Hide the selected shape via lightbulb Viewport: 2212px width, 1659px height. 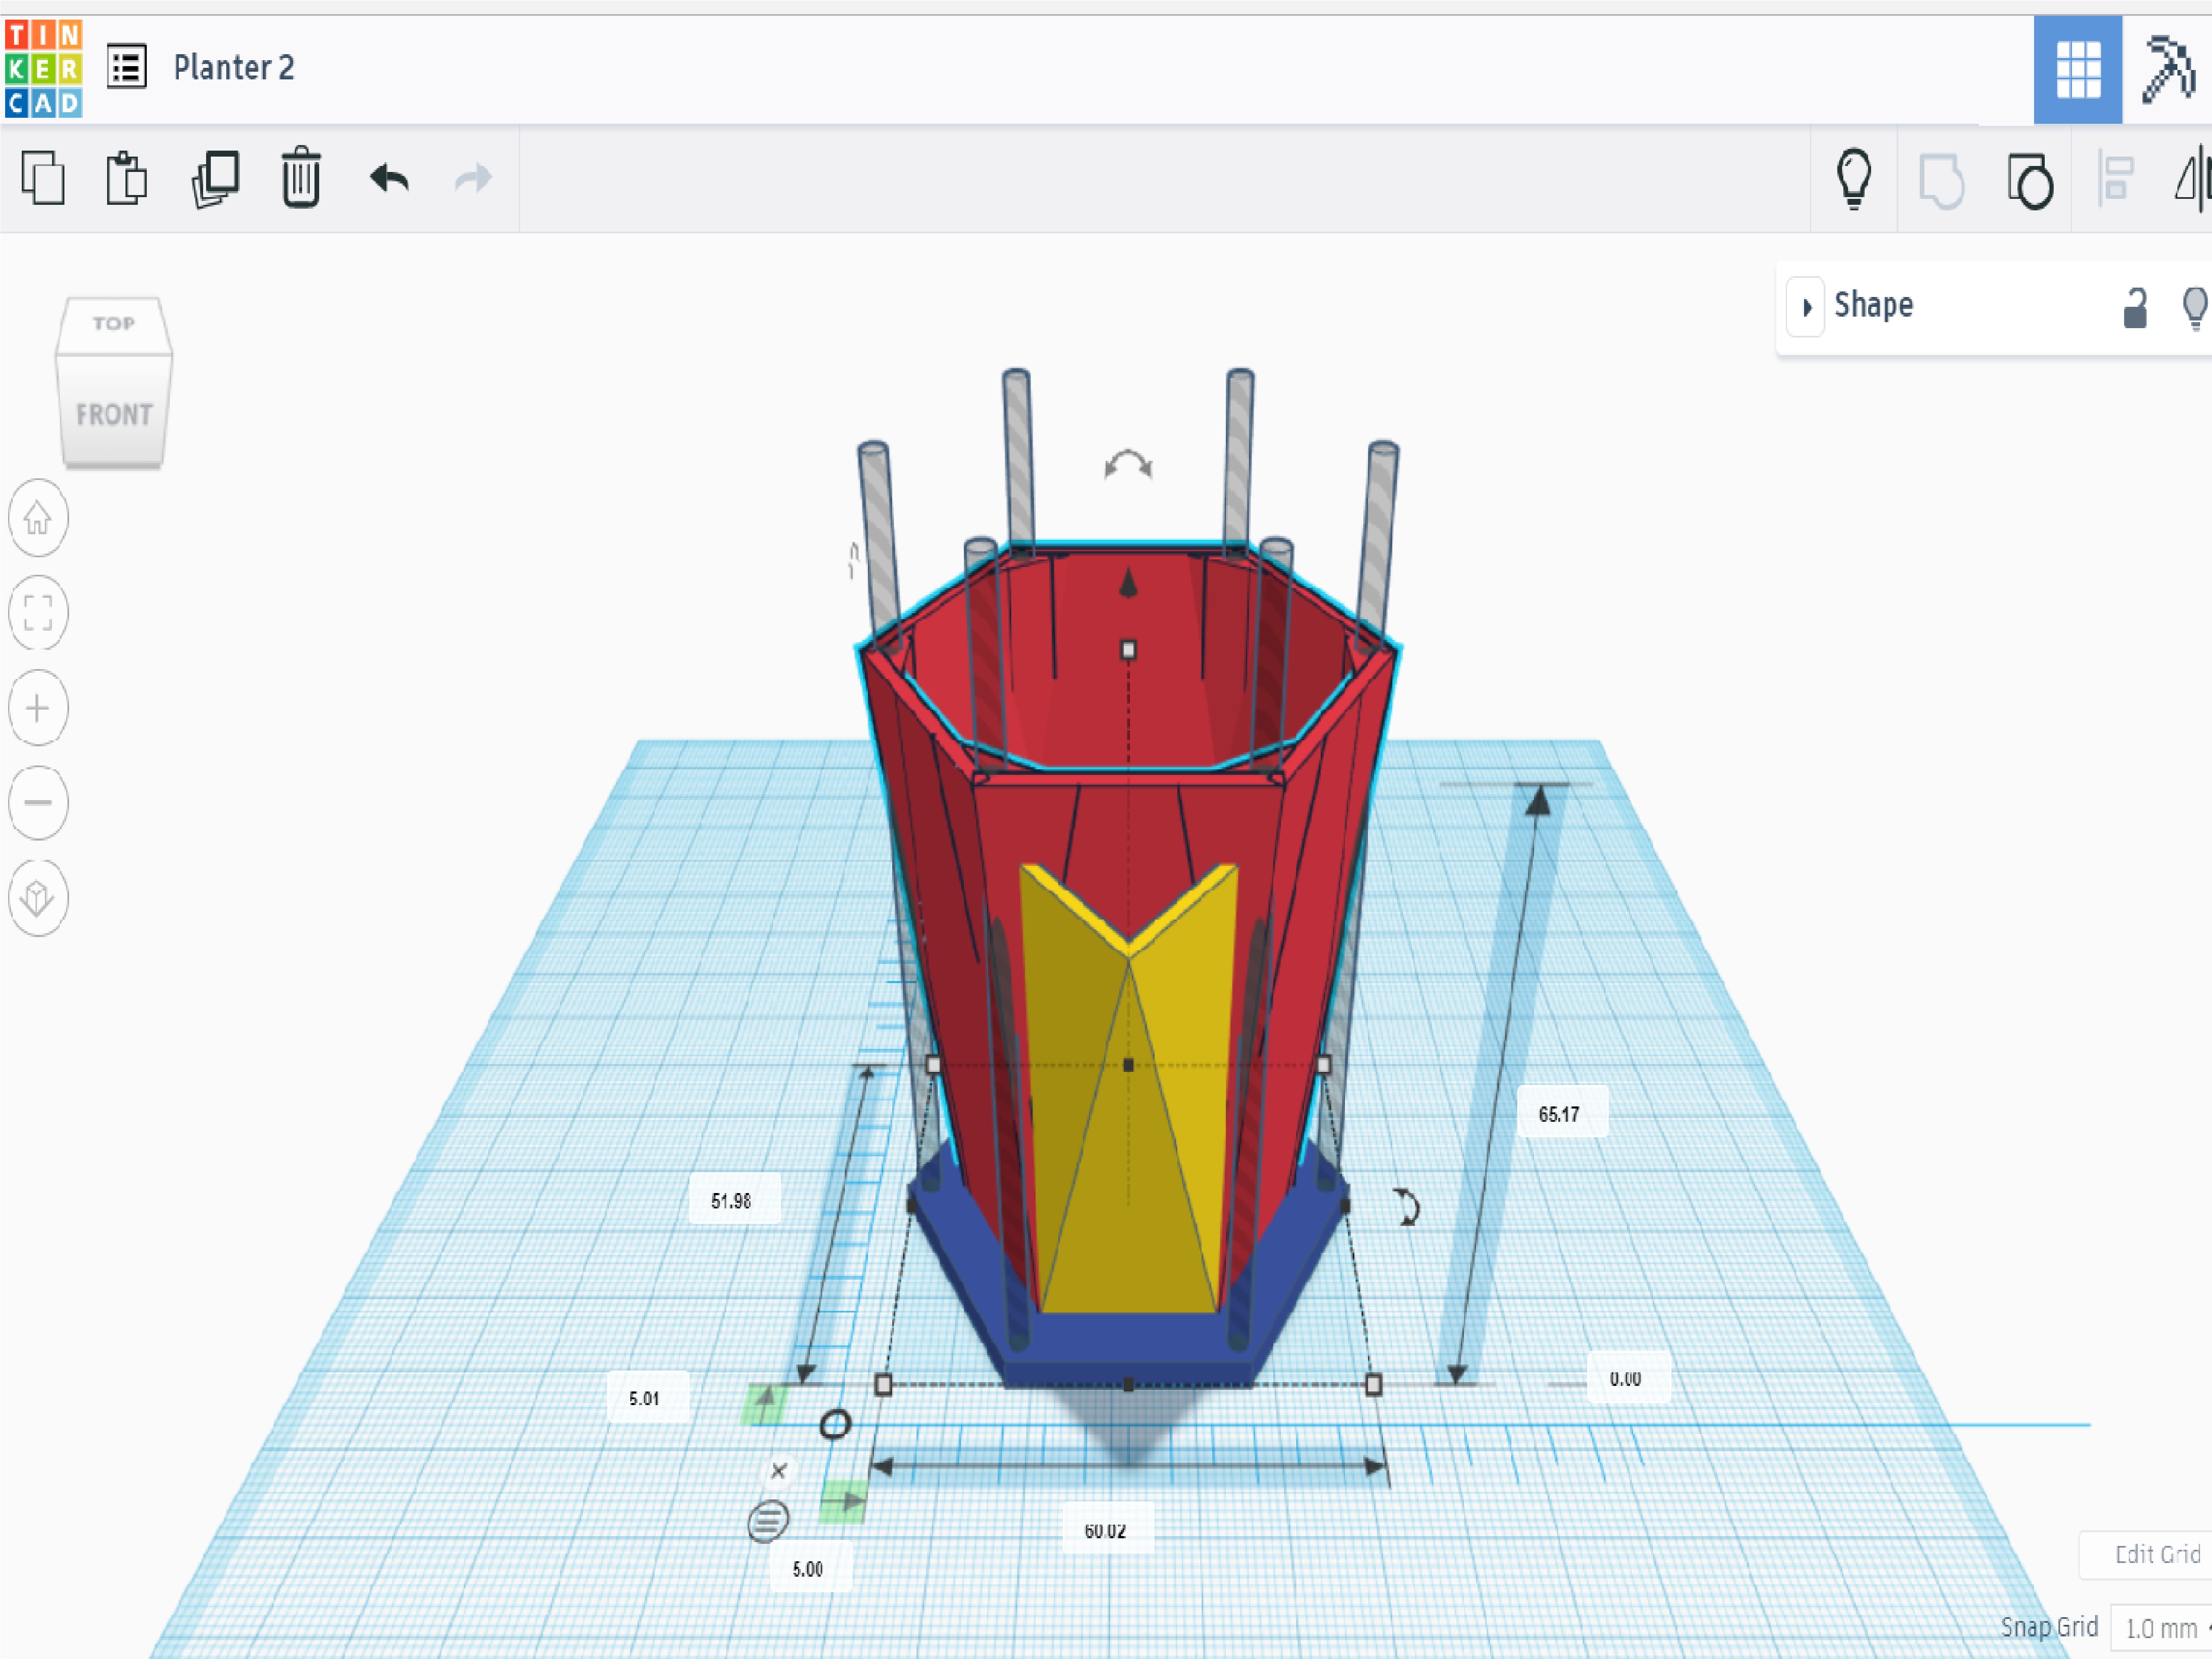coord(2195,308)
